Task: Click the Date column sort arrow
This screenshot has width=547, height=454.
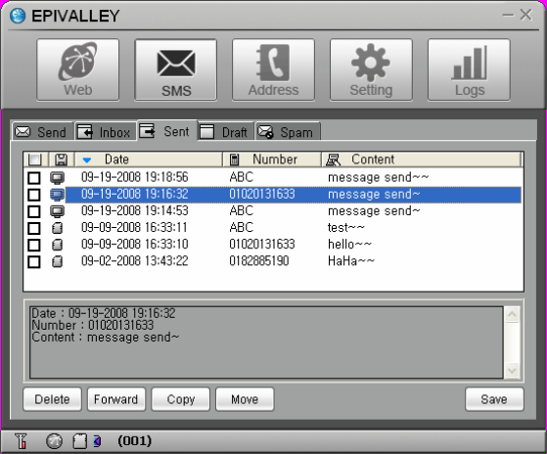Action: 87,160
